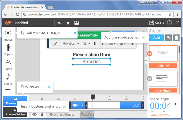Screen dimensions: 183x120
Task: Toggle the lock object control
Action: tap(43, 115)
